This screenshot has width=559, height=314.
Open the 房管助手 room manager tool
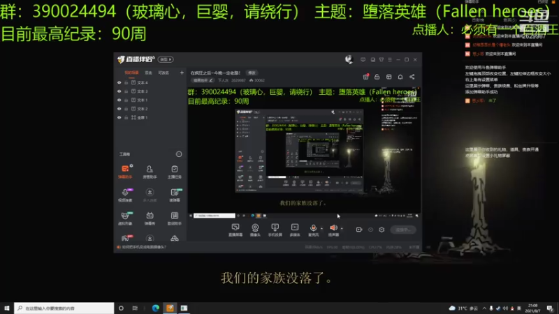point(150,172)
